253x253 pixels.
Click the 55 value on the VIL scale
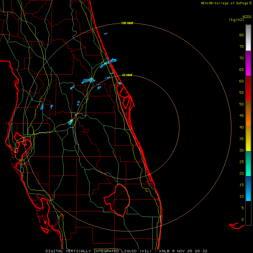click(x=241, y=92)
